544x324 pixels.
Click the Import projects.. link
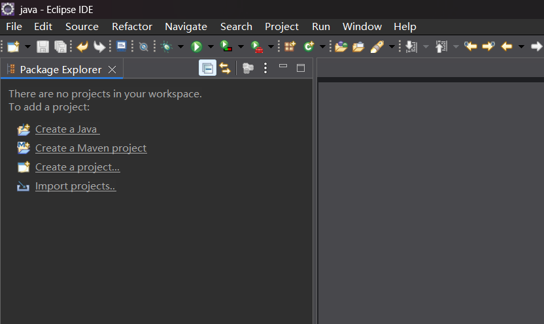click(75, 186)
